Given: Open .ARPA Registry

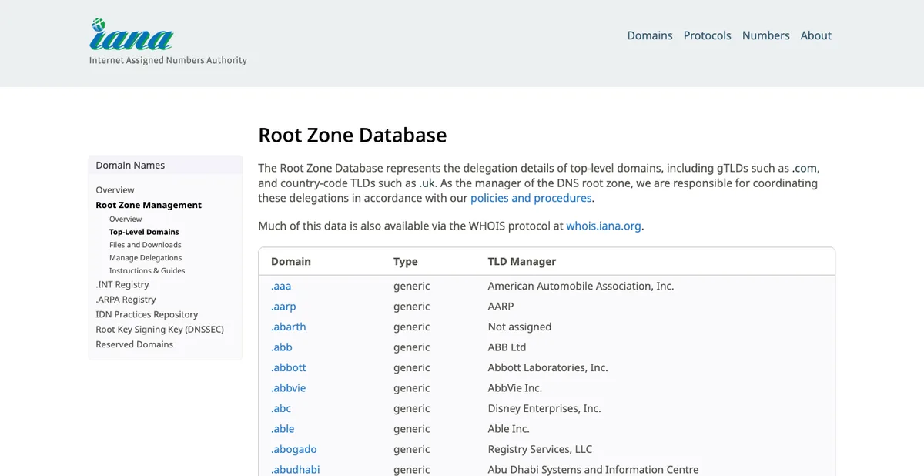Looking at the screenshot, I should click(126, 300).
